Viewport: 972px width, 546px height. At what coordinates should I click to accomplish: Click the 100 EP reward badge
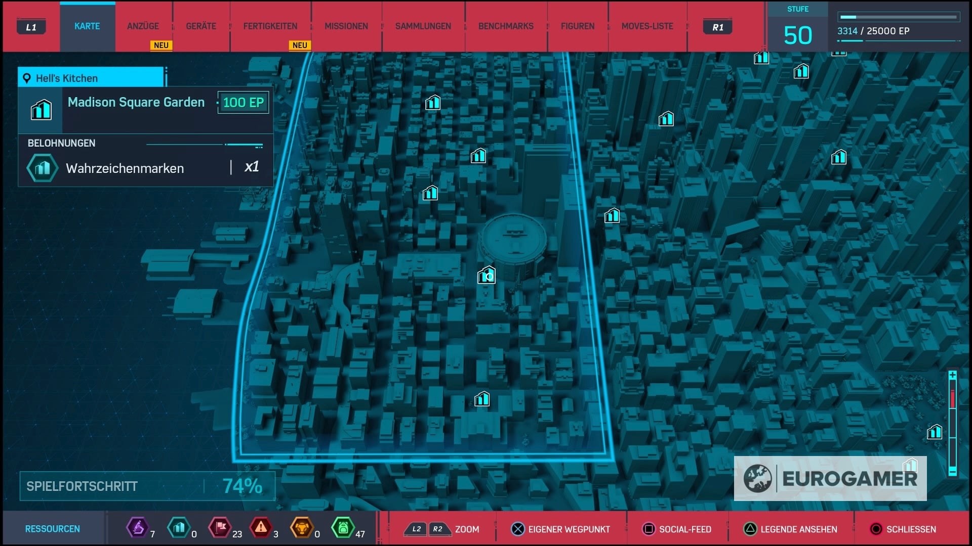coord(243,103)
